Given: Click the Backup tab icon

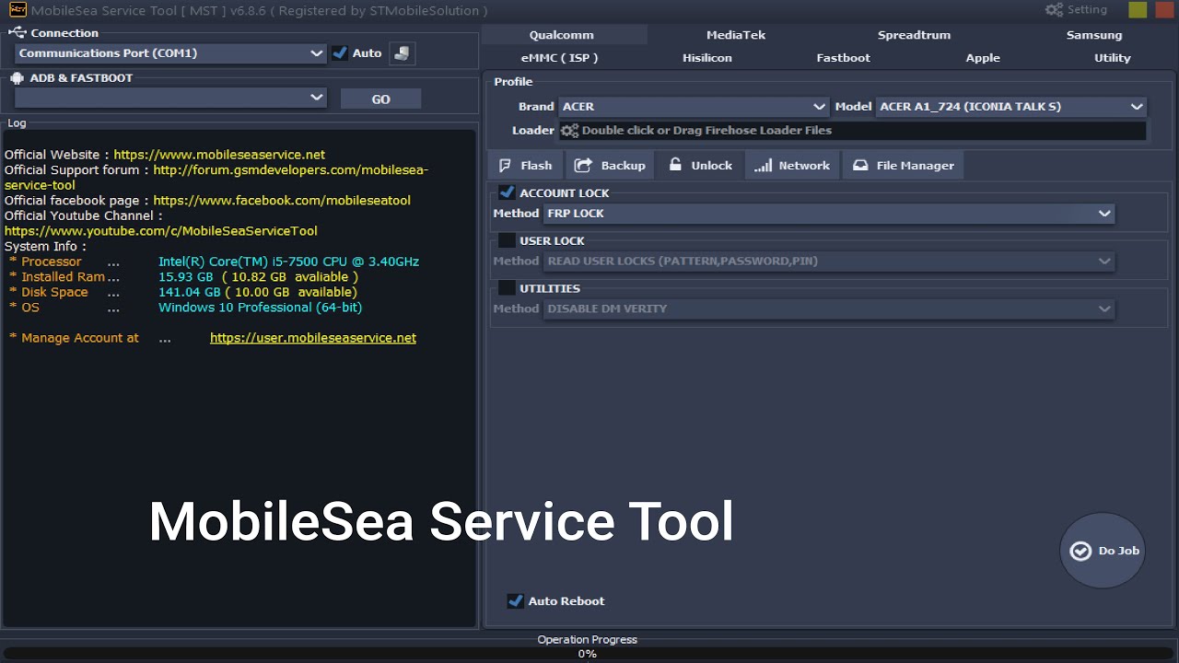Looking at the screenshot, I should [x=583, y=166].
